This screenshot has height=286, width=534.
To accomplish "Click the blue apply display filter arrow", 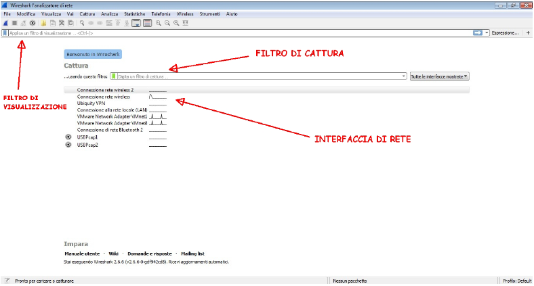I will pyautogui.click(x=478, y=32).
